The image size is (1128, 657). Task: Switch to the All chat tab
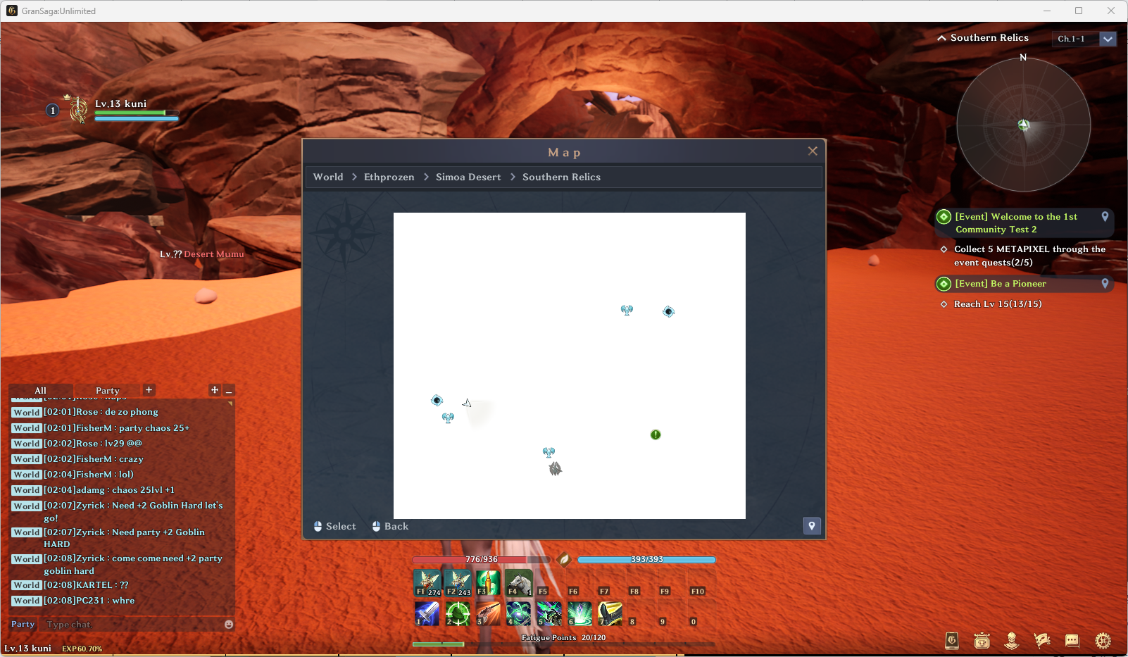(x=40, y=391)
